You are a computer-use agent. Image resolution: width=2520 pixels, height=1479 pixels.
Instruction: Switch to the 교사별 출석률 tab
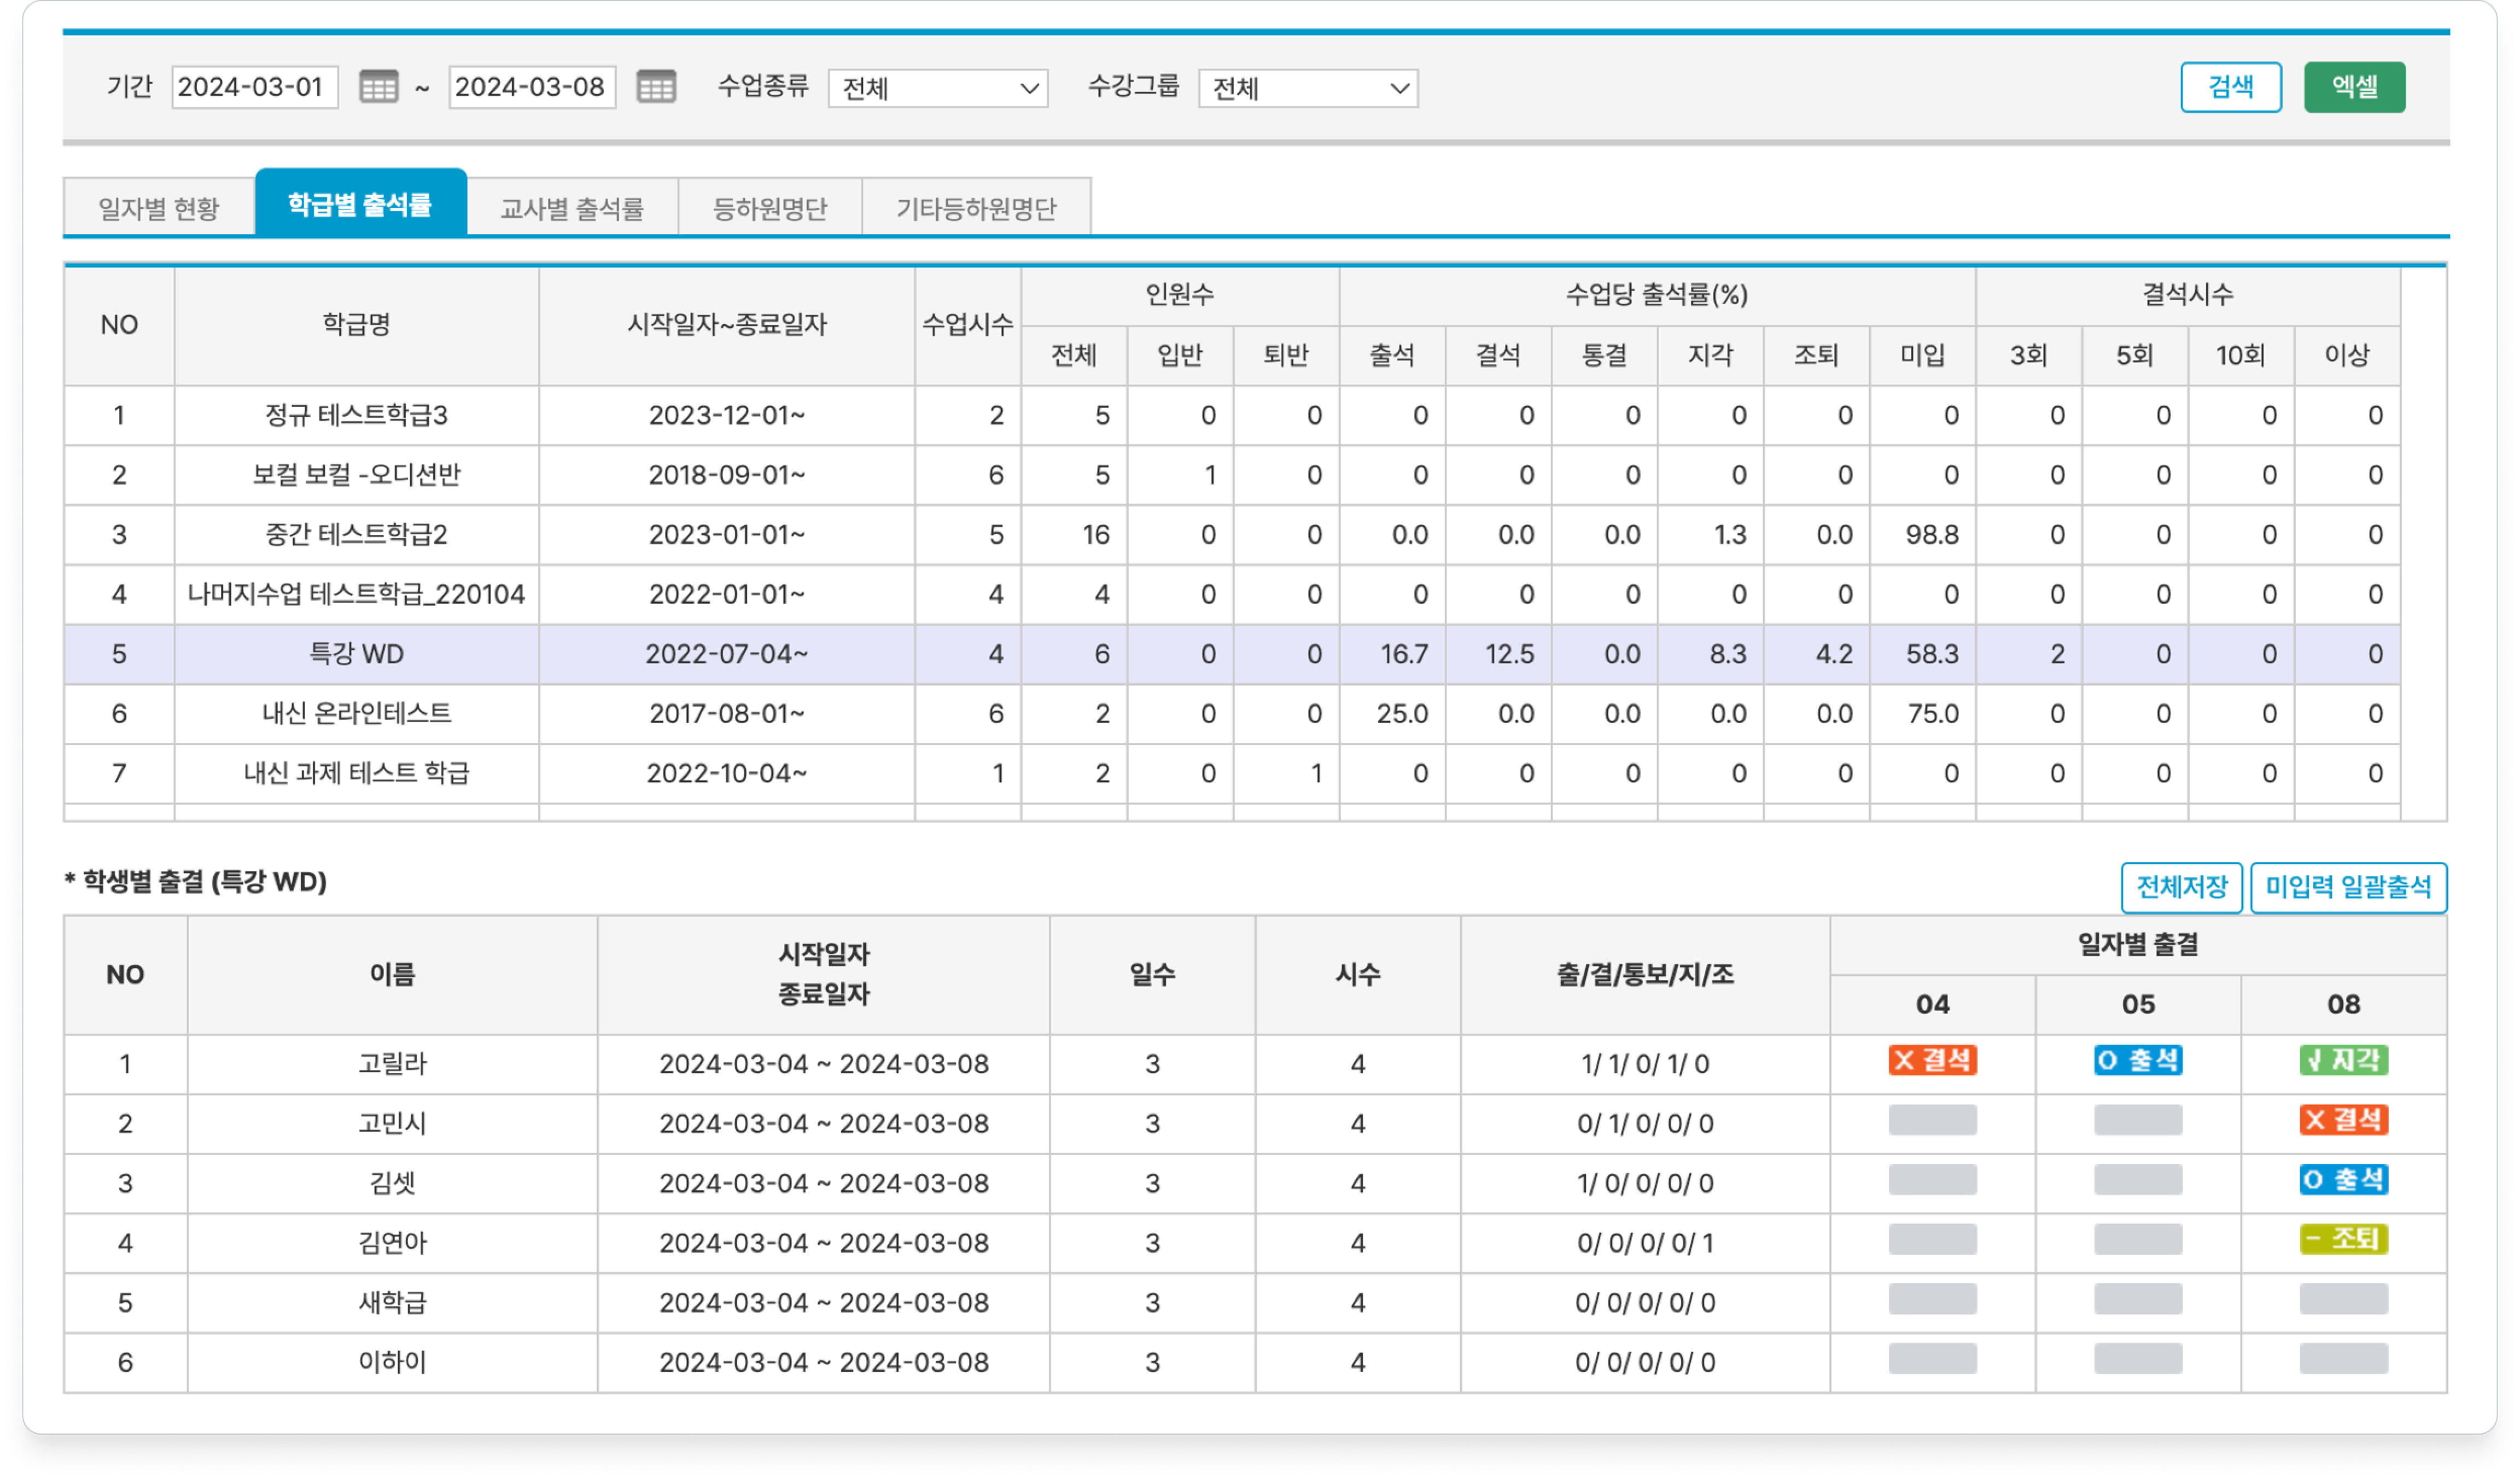pos(572,208)
